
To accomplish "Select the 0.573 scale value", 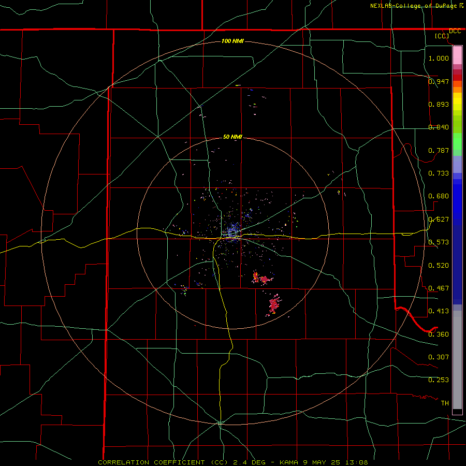I will coord(439,242).
